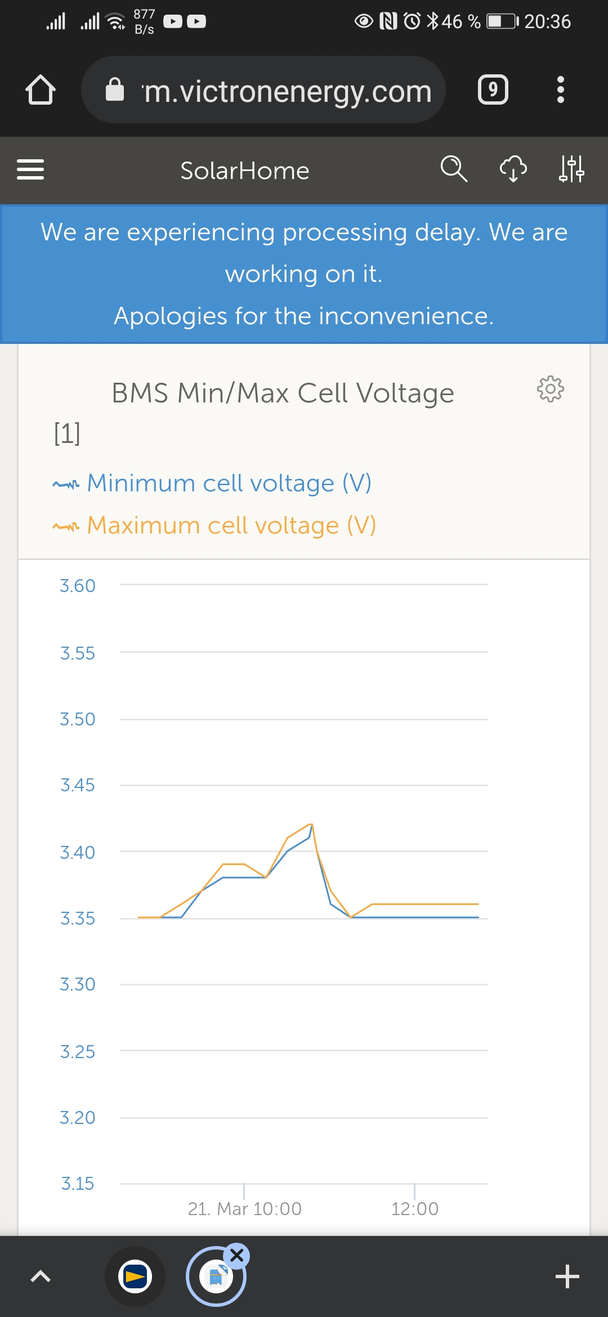
Task: Tap the BMS Min/Max Cell Voltage heading
Action: point(283,393)
